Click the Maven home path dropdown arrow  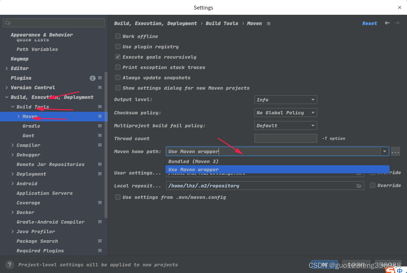[384, 151]
